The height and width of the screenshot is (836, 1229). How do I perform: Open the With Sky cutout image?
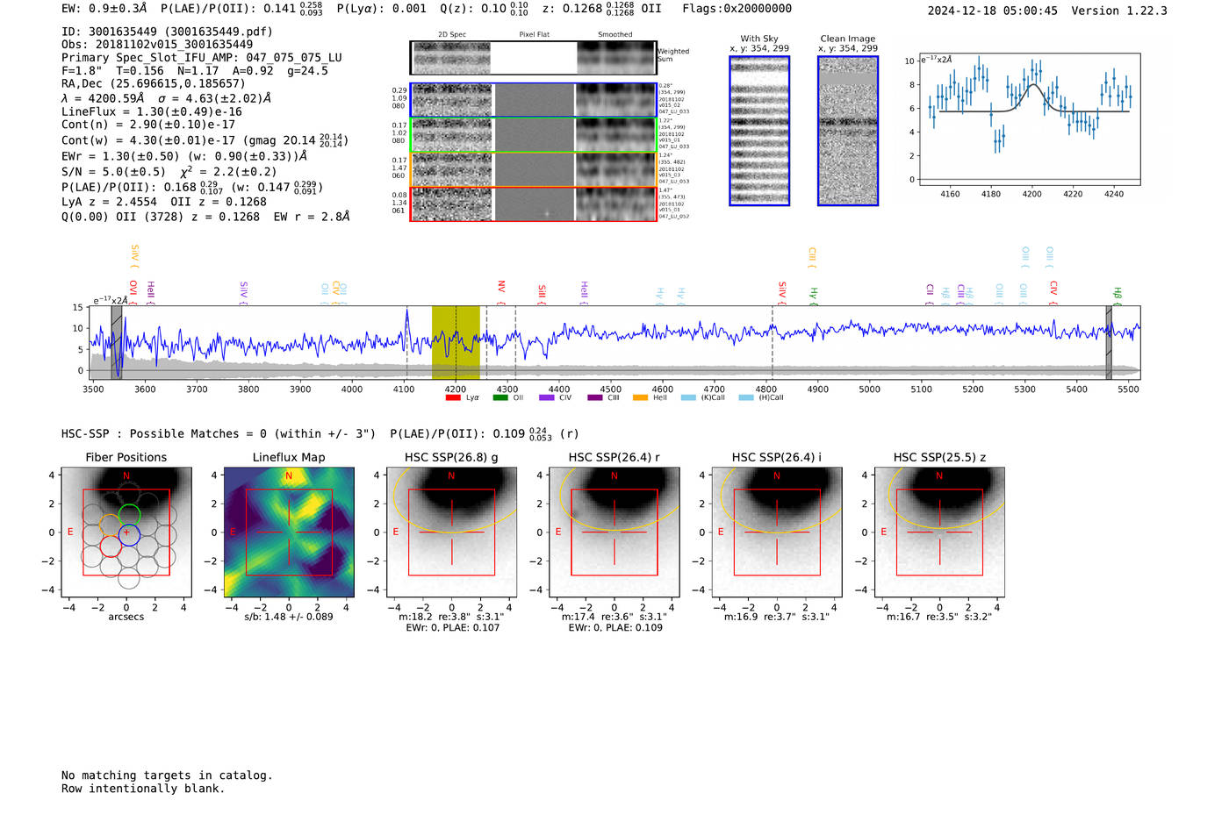(759, 131)
